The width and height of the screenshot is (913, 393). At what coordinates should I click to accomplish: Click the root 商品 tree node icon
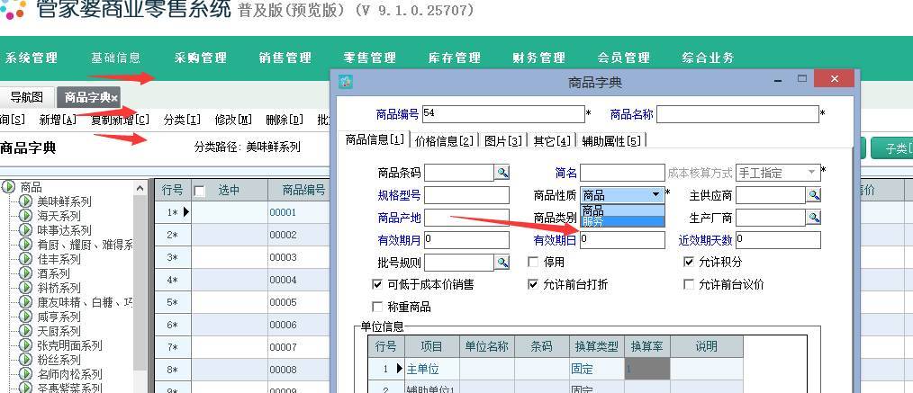coord(9,187)
